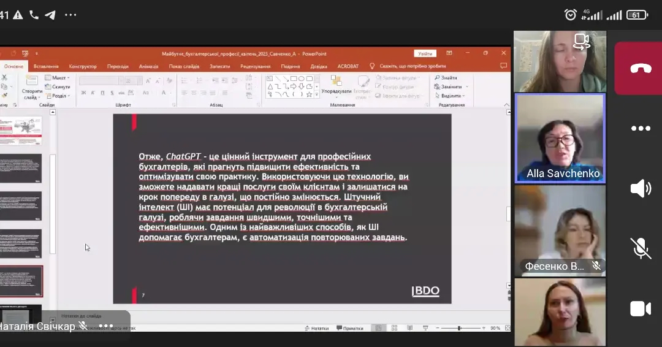Hang up the call with red phone button

(x=640, y=68)
